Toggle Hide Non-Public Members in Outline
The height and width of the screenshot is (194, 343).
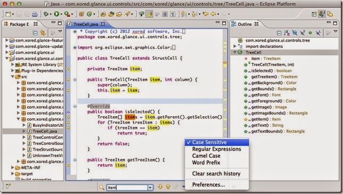click(310, 33)
